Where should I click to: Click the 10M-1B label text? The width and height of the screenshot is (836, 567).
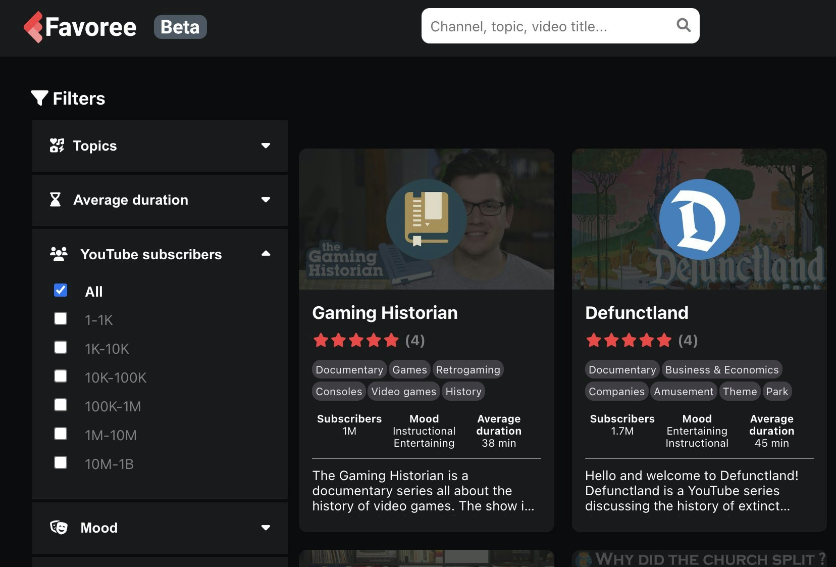pos(109,464)
